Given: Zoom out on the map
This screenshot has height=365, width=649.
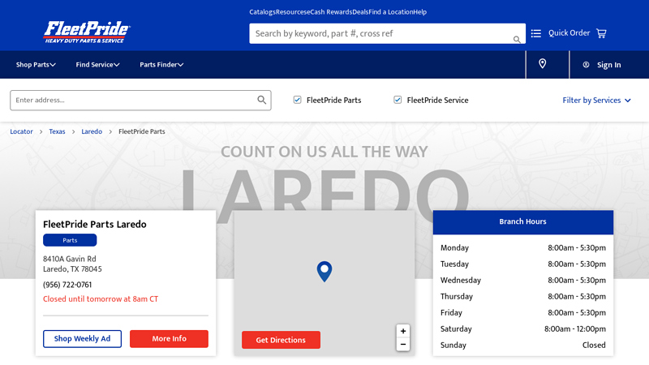Looking at the screenshot, I should (403, 345).
